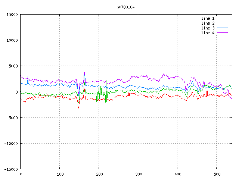The image size is (239, 179).
Task: Select the "line 4" legend label
Action: [208, 33]
